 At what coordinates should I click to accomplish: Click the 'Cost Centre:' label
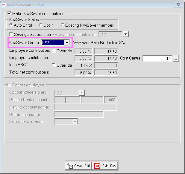(x=131, y=58)
